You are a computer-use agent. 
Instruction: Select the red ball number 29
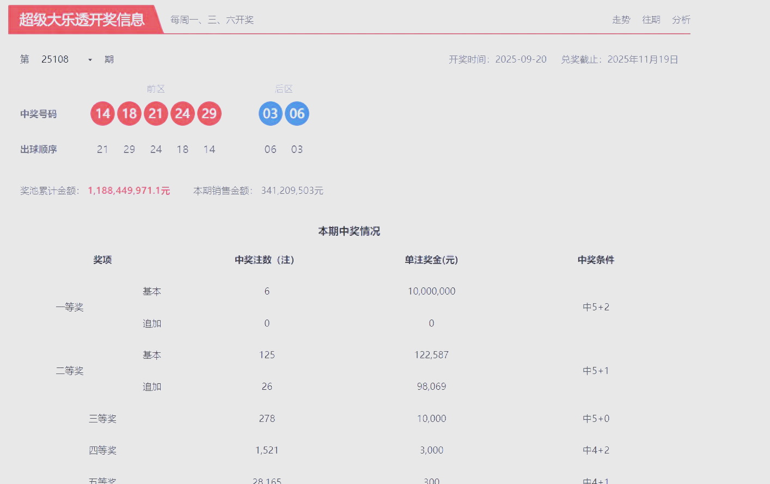[209, 114]
